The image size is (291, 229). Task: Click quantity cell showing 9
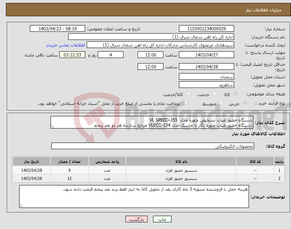tap(69, 170)
